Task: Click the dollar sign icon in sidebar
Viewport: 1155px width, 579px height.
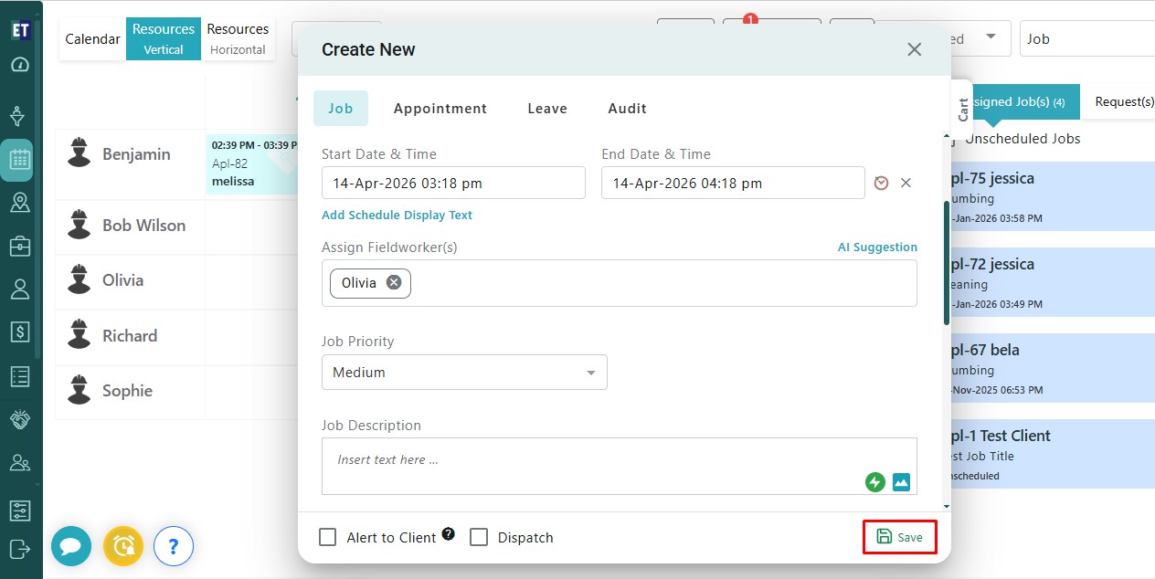Action: [x=19, y=332]
